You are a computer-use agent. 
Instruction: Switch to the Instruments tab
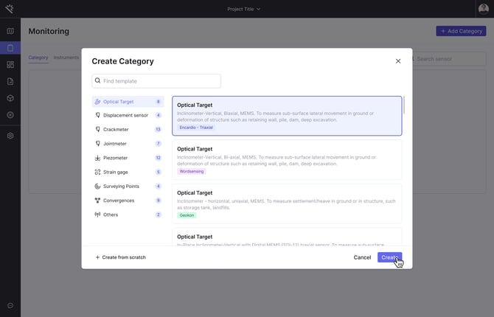(66, 58)
